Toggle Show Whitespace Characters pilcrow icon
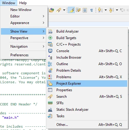Screen dimensions: 129x130 (92, 10)
